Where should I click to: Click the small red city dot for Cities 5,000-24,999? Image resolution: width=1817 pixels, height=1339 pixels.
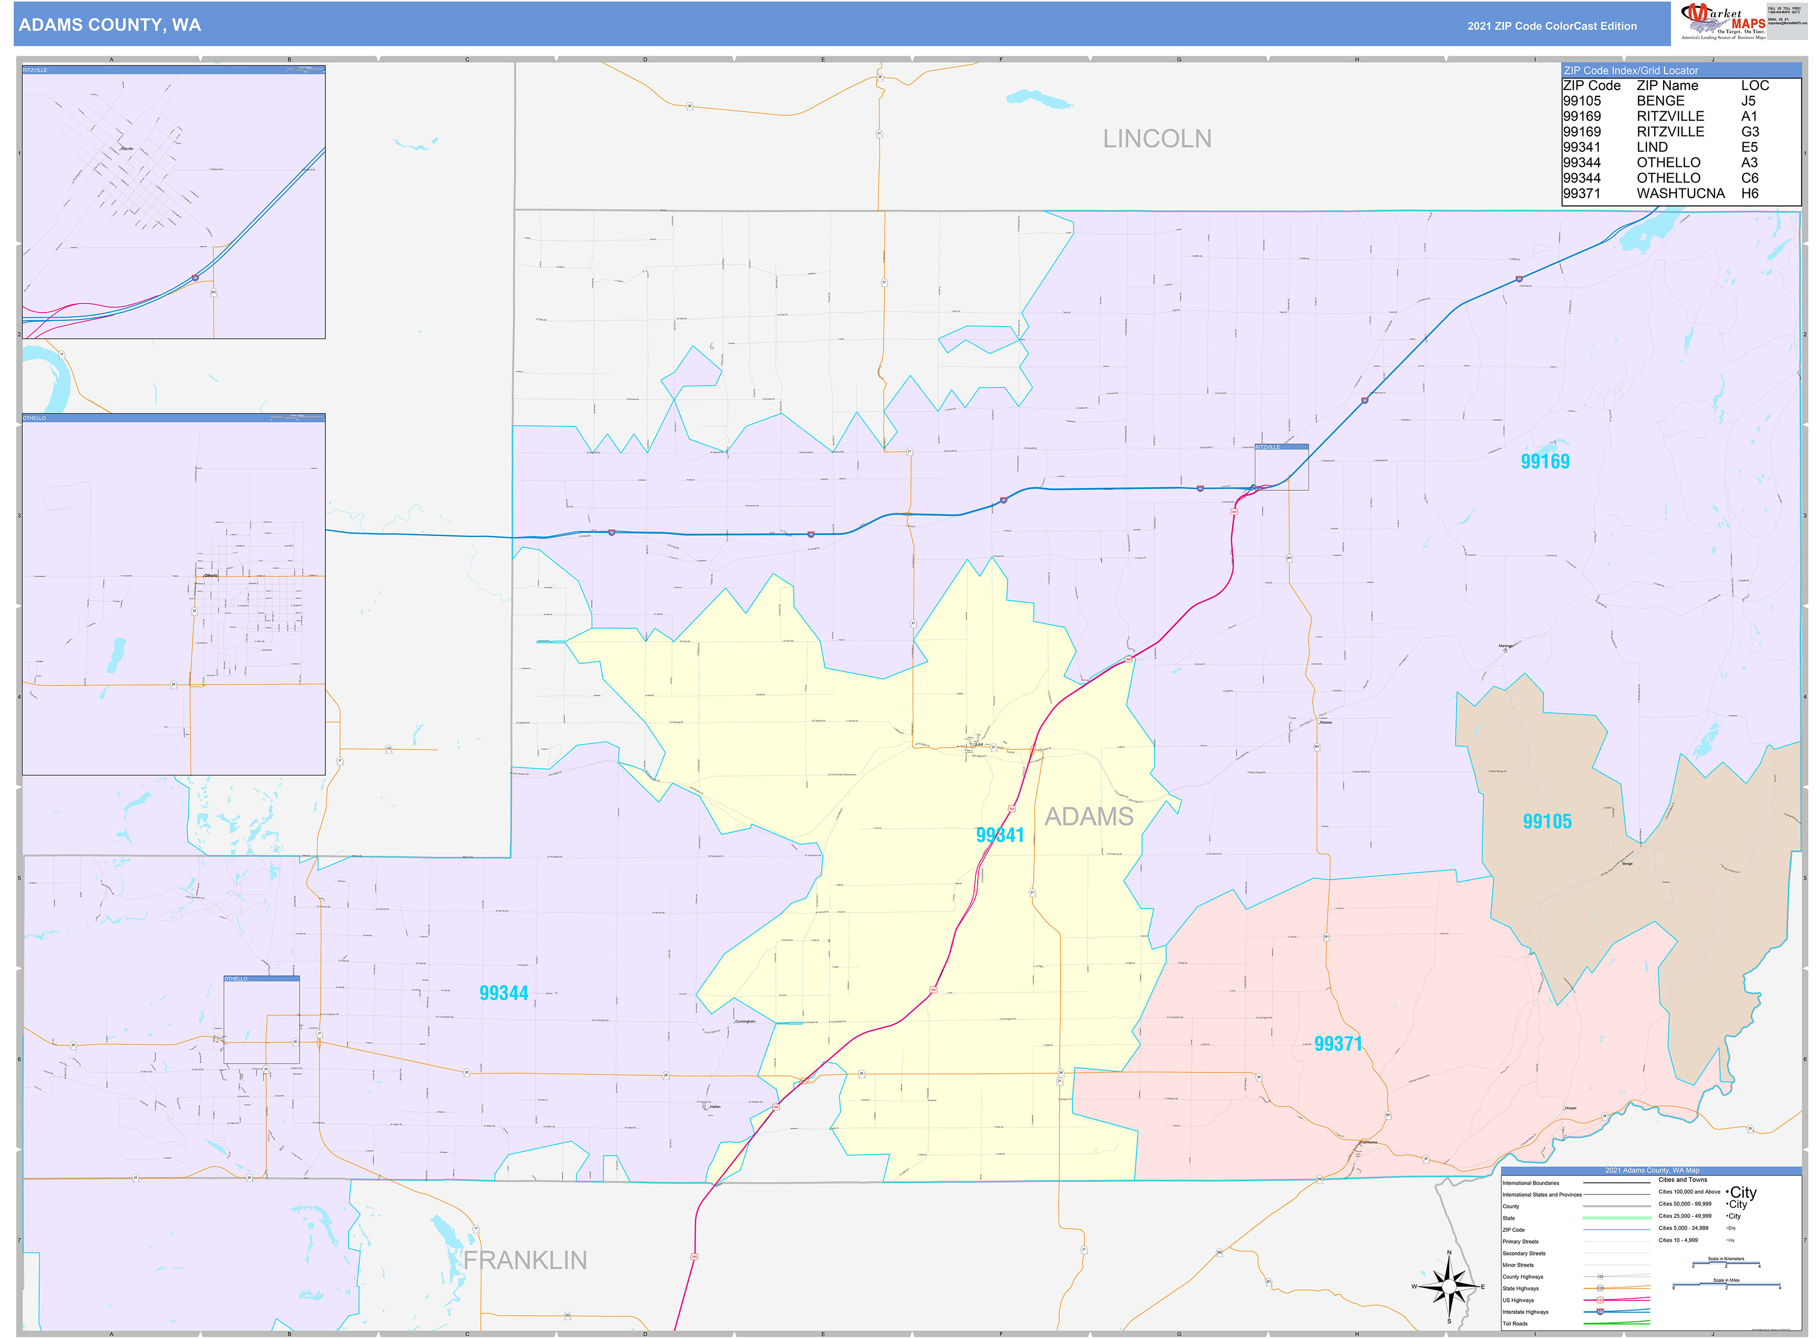click(x=1727, y=1228)
